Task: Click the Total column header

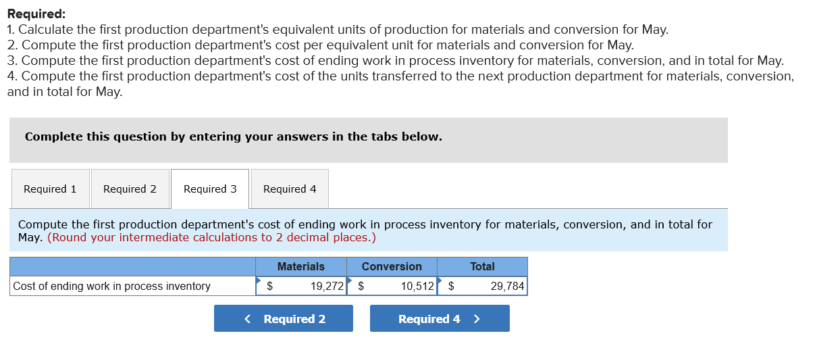Action: point(482,267)
